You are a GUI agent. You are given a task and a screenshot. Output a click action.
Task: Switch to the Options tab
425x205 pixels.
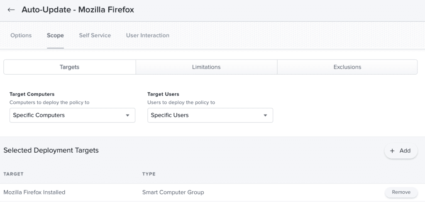(x=21, y=36)
